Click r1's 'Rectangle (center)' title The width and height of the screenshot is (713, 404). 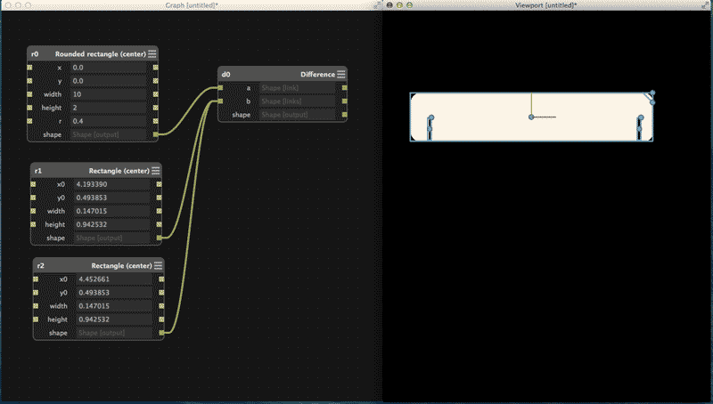[119, 171]
